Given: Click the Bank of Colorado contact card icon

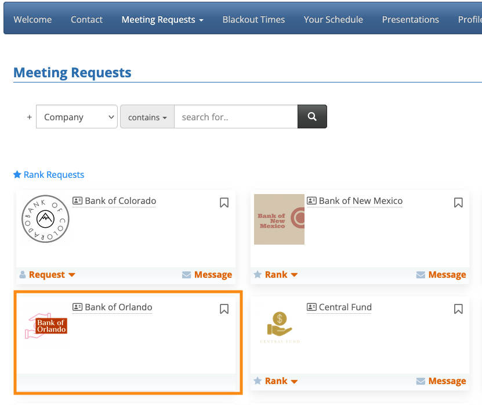Looking at the screenshot, I should pos(78,201).
